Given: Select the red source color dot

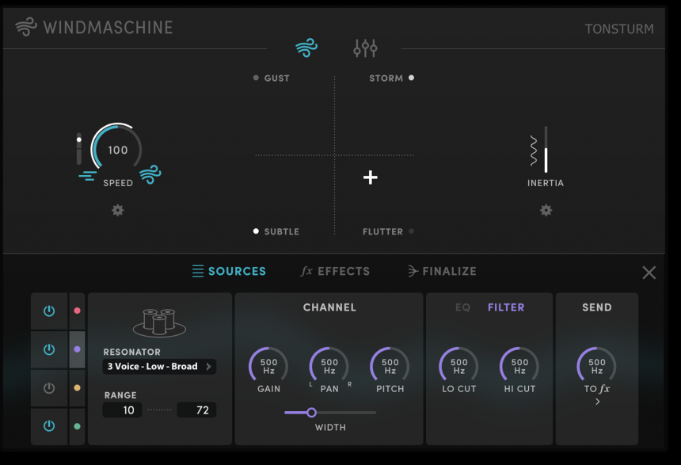Looking at the screenshot, I should pos(78,311).
